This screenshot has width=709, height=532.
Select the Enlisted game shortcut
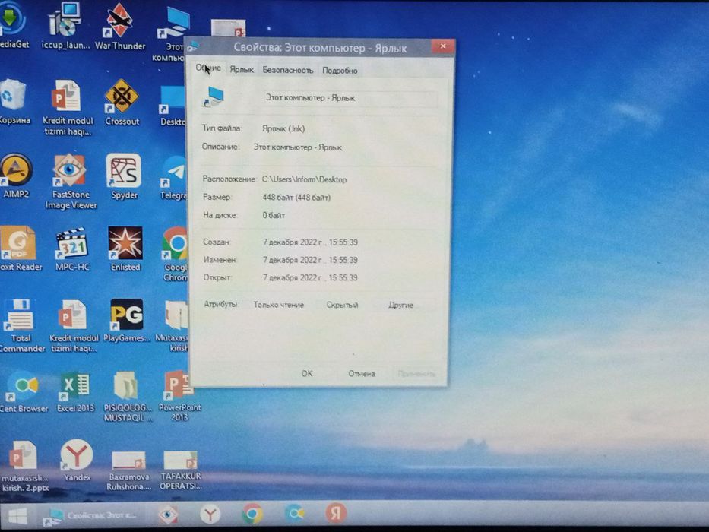(125, 249)
